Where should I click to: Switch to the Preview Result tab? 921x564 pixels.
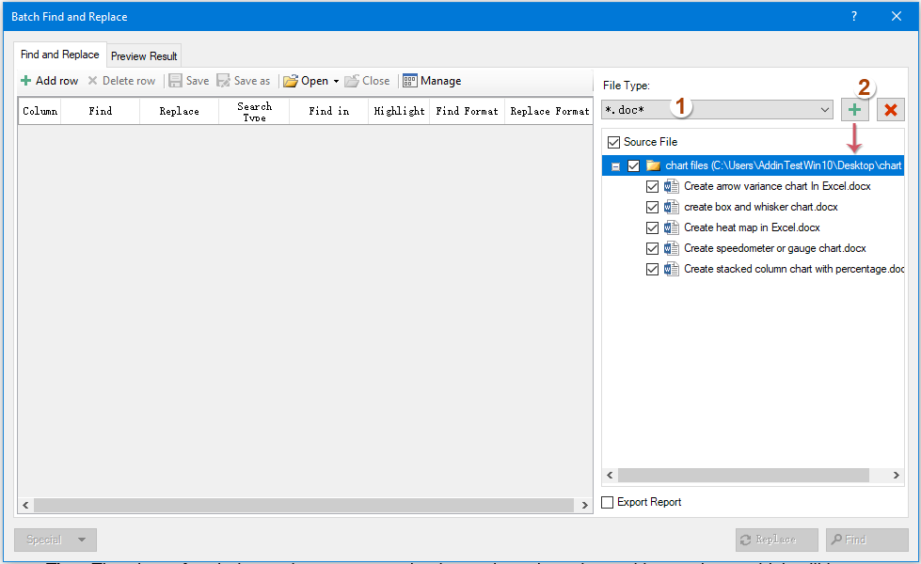point(143,55)
